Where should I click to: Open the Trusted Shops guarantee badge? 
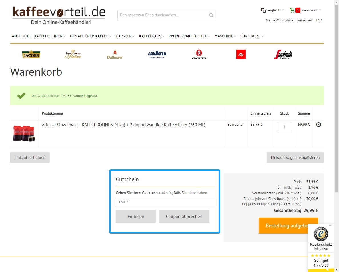321,234
